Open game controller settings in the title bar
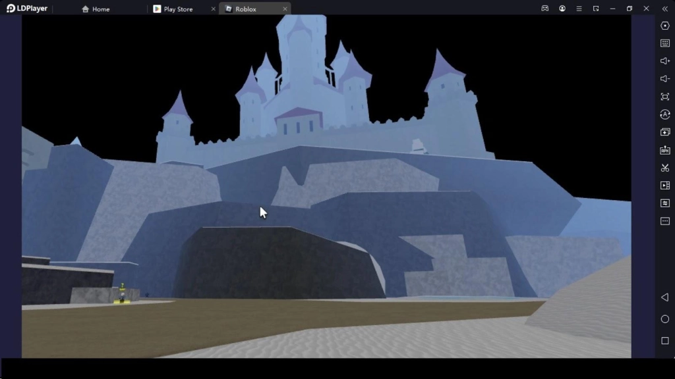 click(544, 8)
